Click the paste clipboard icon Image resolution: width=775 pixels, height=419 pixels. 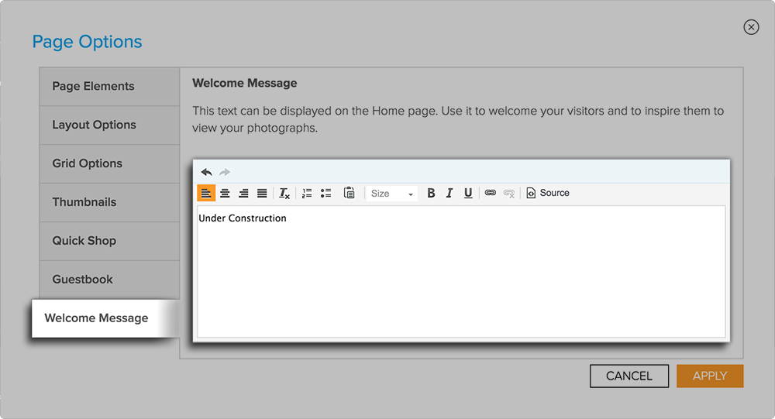[x=349, y=193]
